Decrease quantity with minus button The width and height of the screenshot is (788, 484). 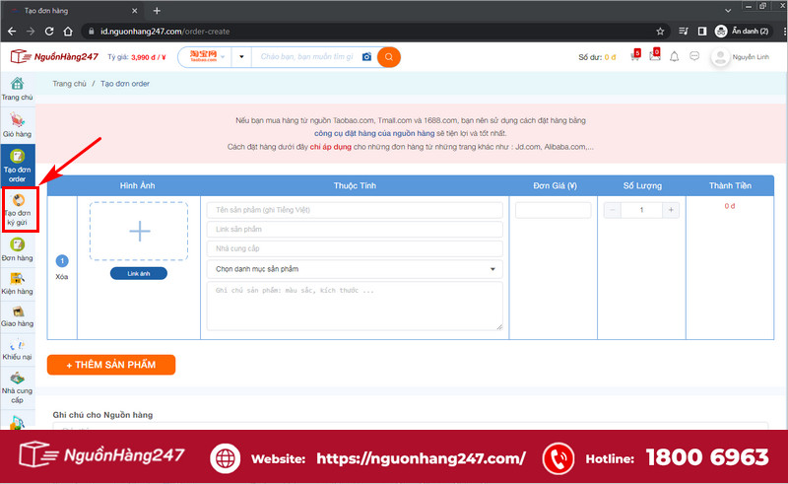[x=612, y=210]
